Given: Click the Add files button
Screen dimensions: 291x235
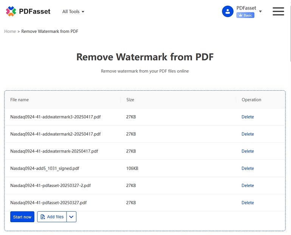Looking at the screenshot, I should [52, 216].
